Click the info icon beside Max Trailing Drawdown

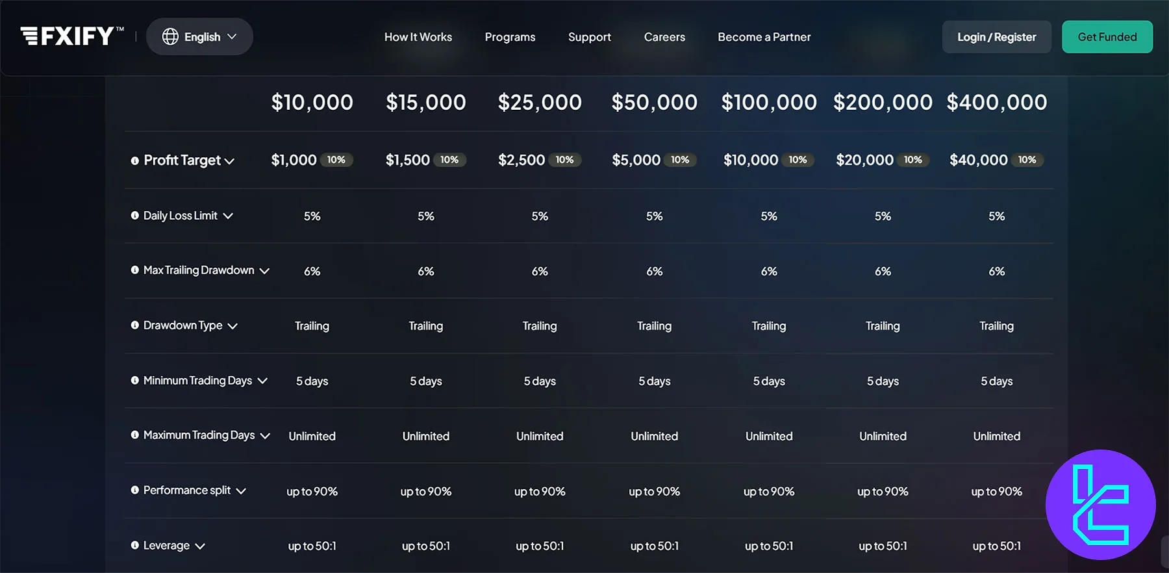(135, 270)
